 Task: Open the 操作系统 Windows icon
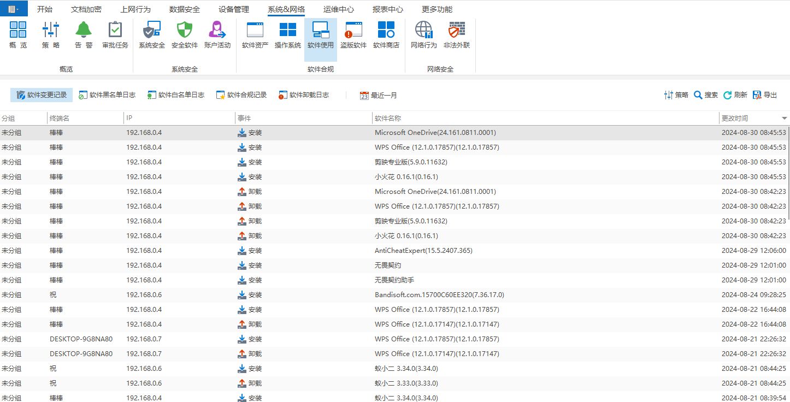288,36
